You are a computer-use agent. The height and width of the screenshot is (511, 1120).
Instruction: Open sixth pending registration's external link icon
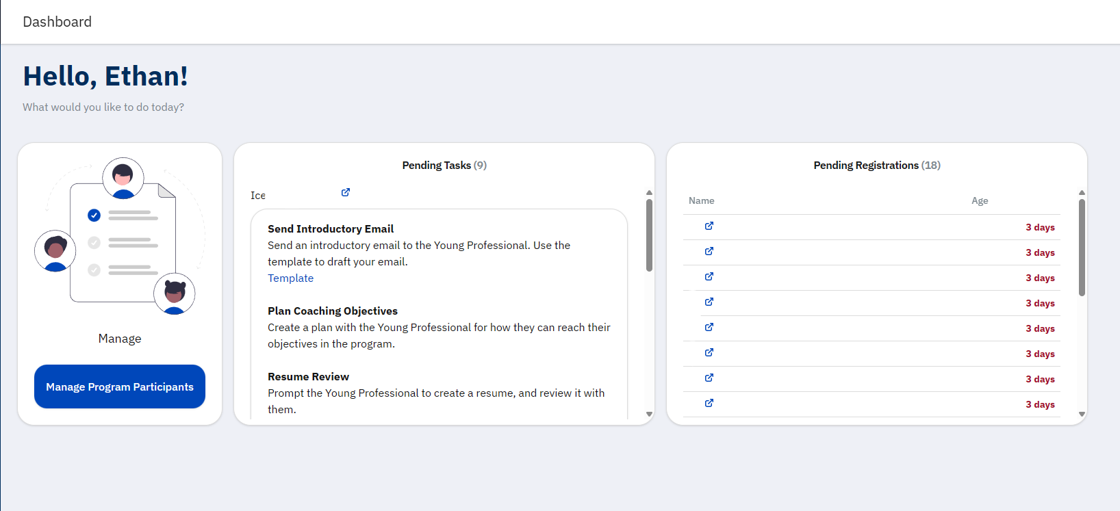(709, 352)
